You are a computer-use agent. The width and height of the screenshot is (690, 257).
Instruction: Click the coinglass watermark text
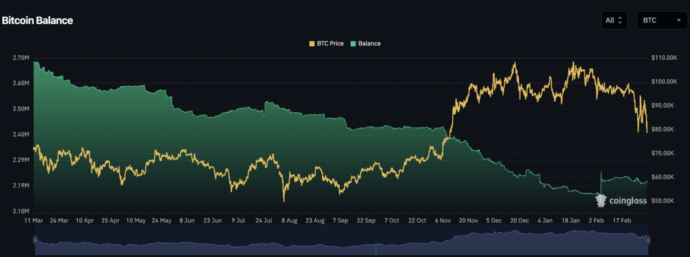pos(628,201)
